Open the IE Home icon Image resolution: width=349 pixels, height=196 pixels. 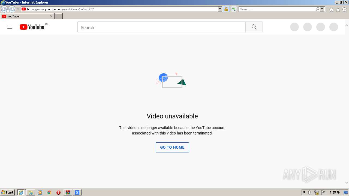(331, 10)
